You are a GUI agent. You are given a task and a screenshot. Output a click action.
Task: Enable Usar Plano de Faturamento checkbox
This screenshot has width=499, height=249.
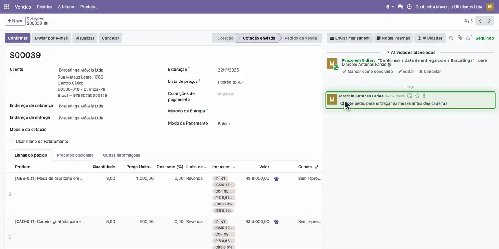12,142
